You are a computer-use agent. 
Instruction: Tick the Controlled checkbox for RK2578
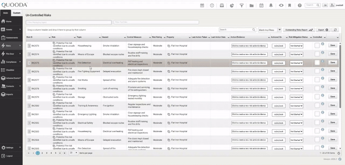pyautogui.click(x=317, y=89)
